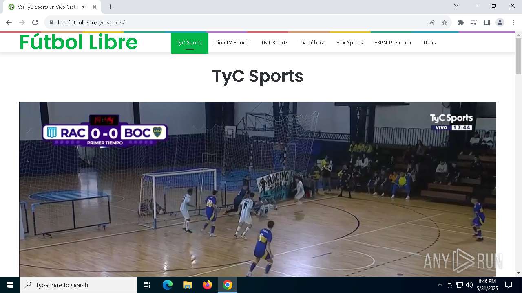The height and width of the screenshot is (293, 522).
Task: Go back to the previous page
Action: tap(9, 22)
